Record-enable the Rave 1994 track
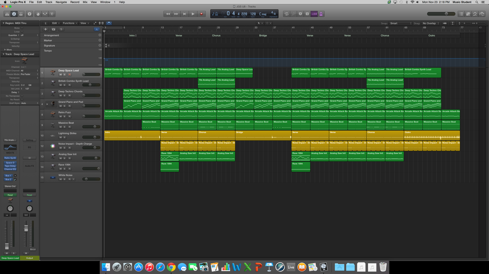 point(69,169)
